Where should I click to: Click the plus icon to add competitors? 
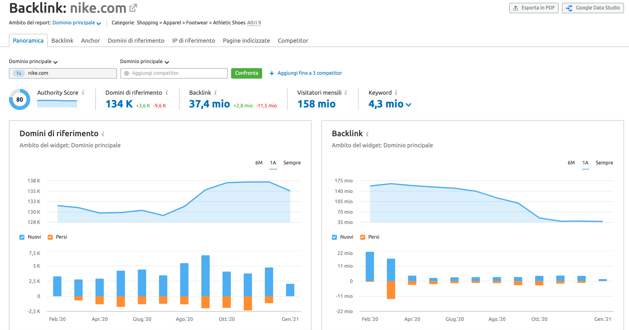click(272, 73)
